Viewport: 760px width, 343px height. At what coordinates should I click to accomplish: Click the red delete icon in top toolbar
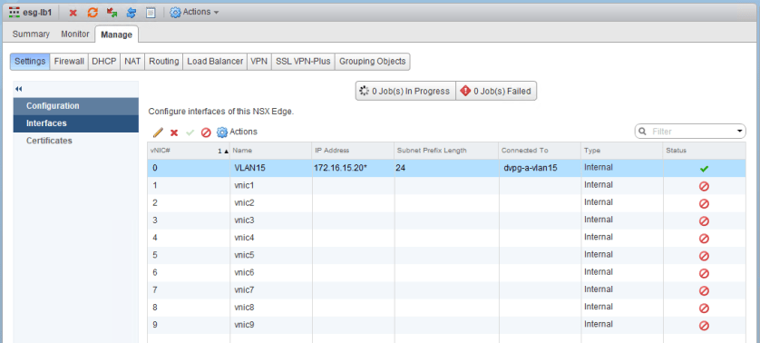tap(73, 13)
